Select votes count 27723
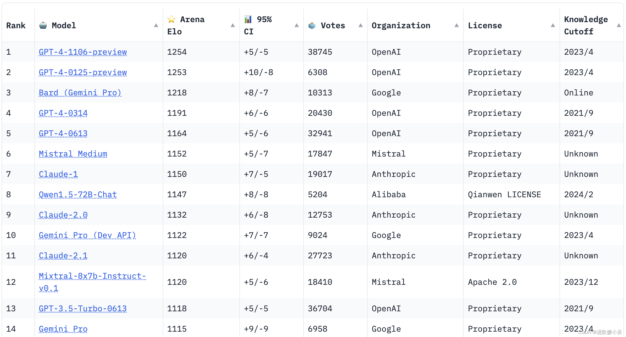 pyautogui.click(x=320, y=256)
